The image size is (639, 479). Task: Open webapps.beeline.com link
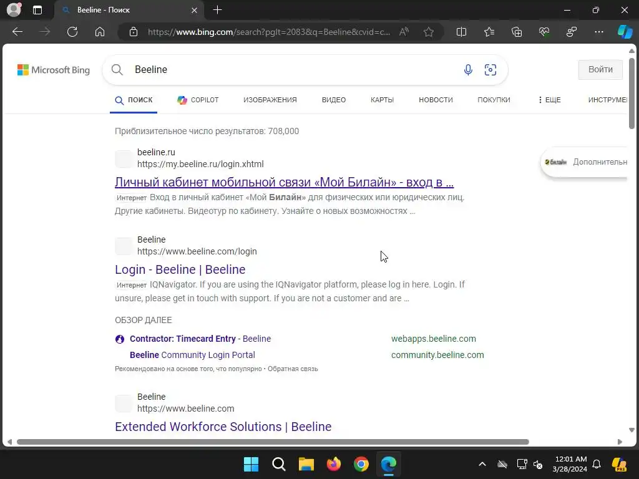[434, 339]
